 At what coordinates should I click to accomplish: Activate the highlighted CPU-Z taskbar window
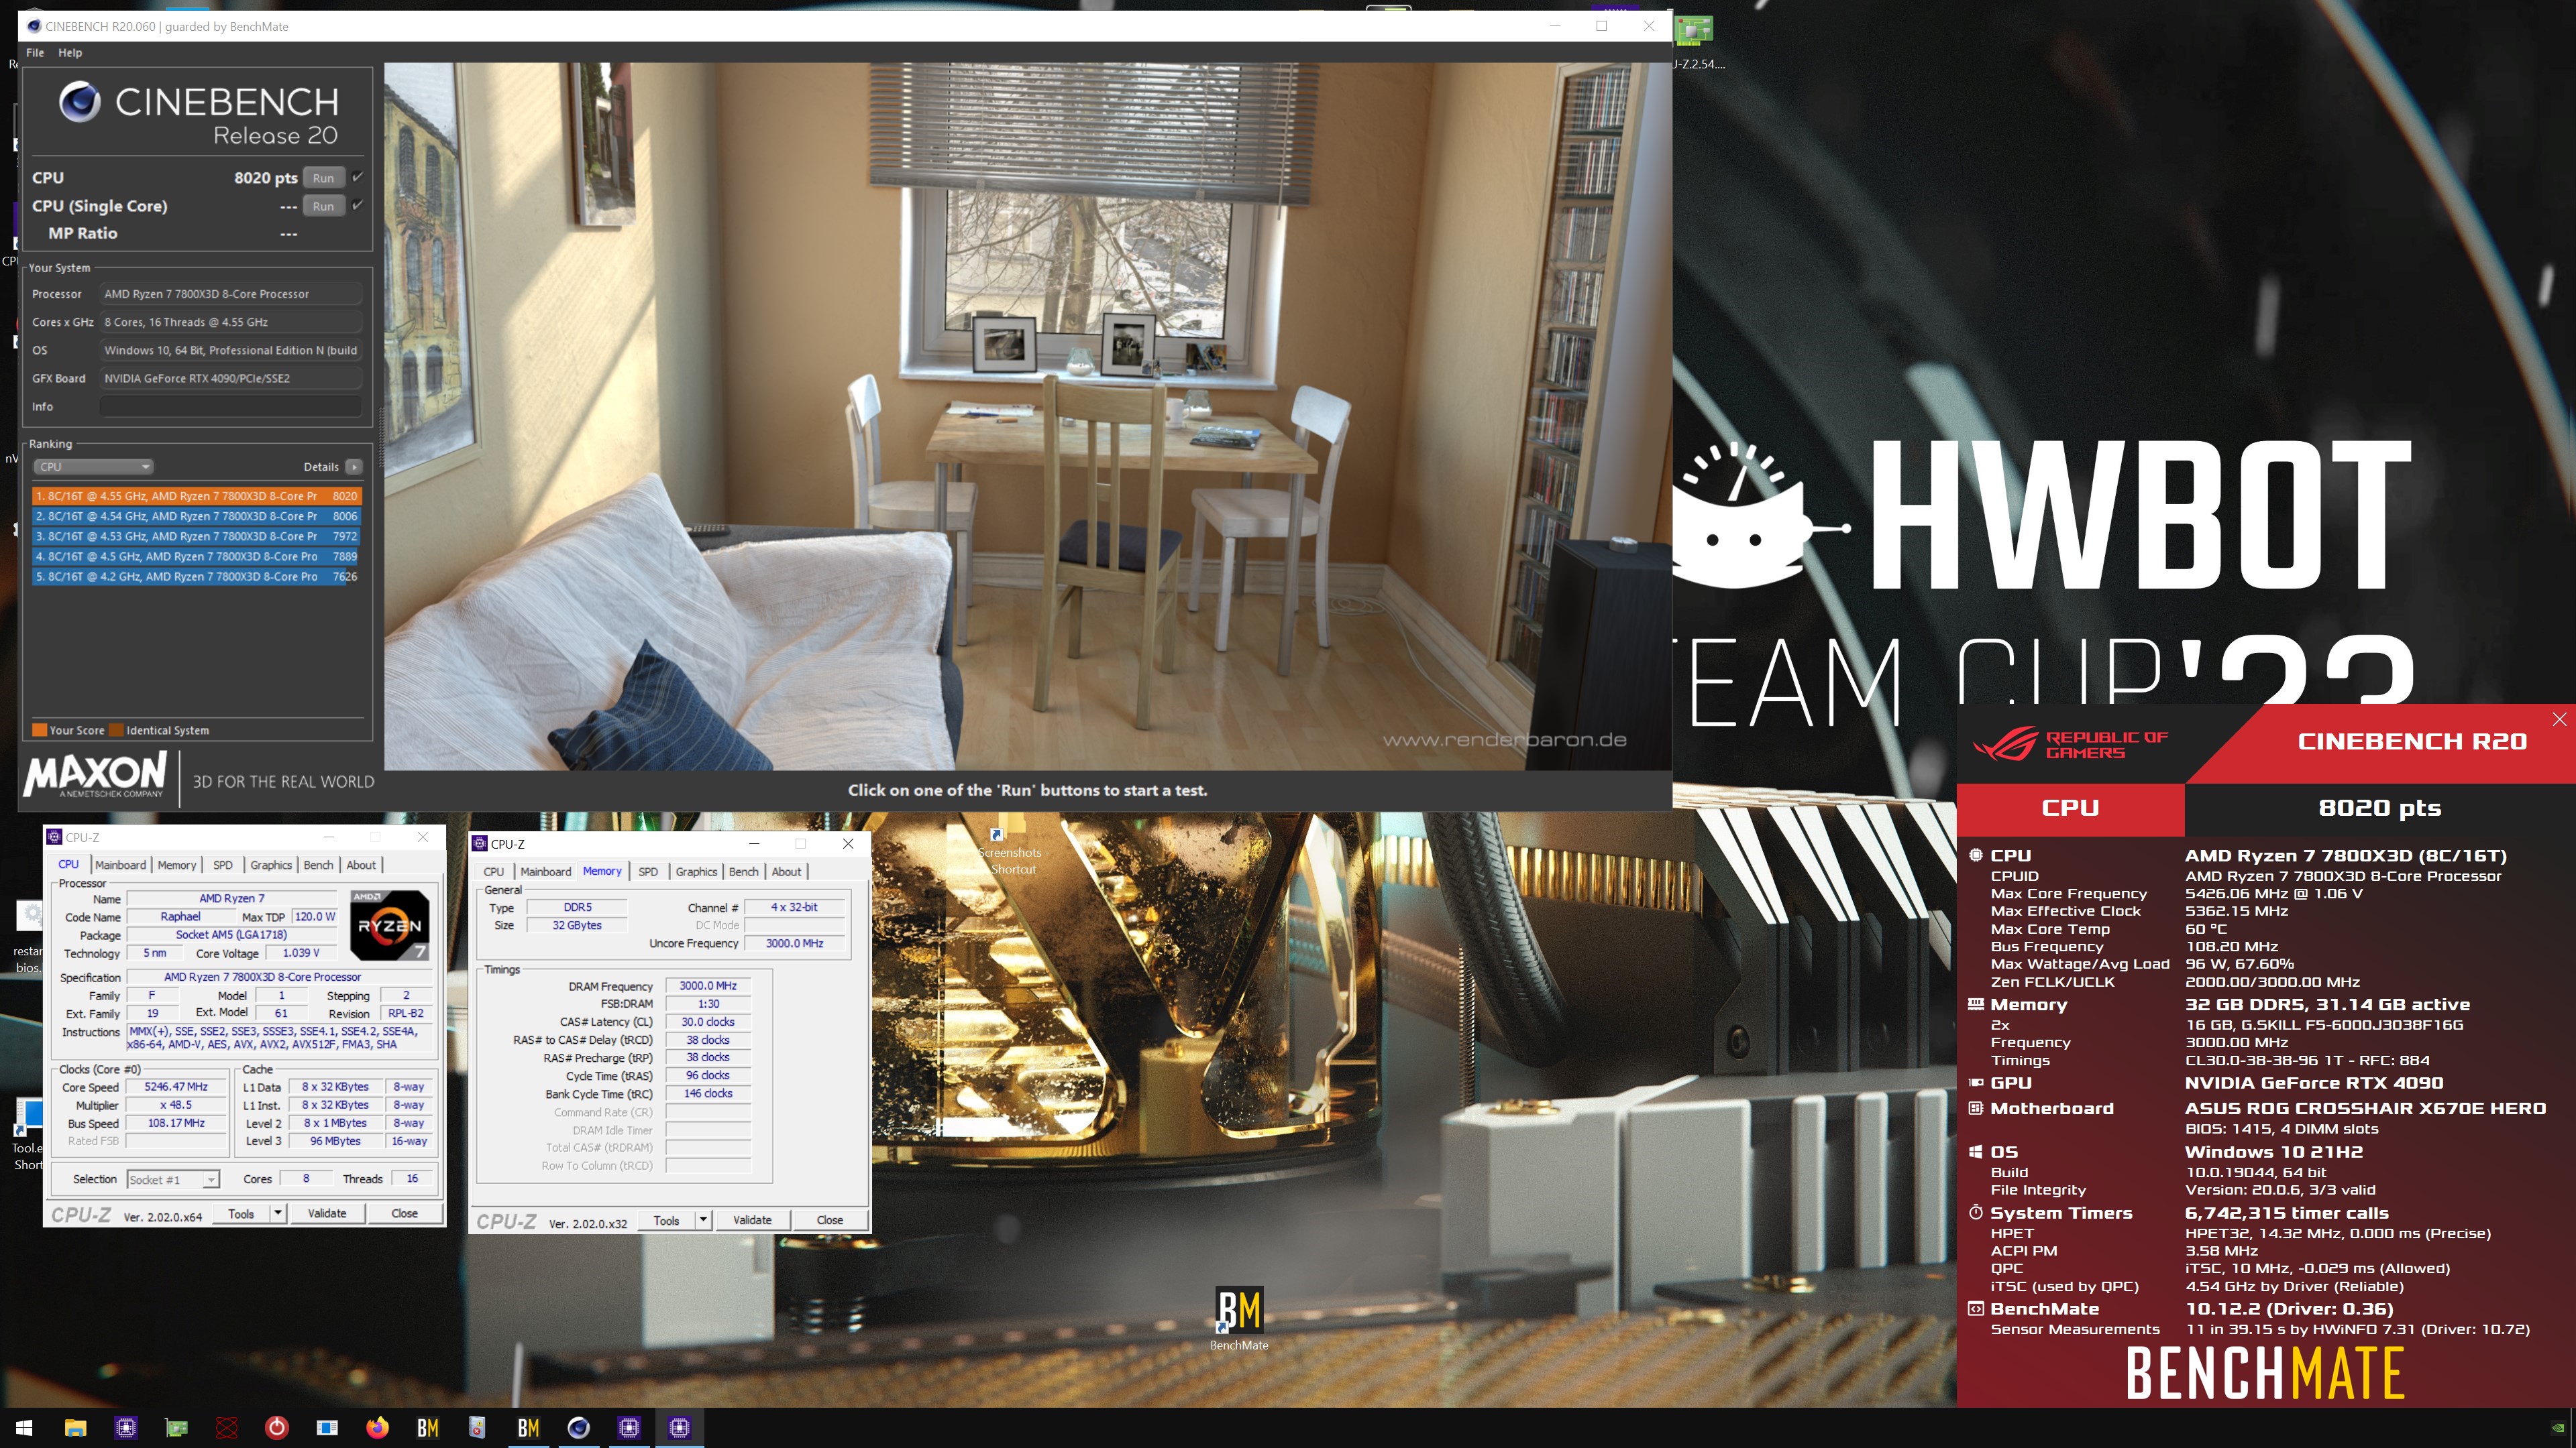(x=679, y=1427)
